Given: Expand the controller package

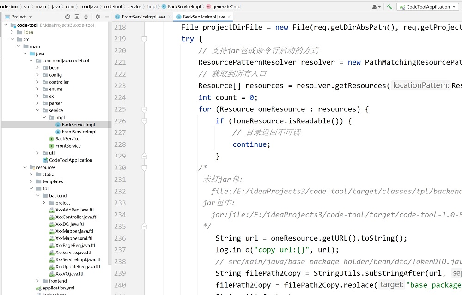Looking at the screenshot, I should tap(37, 82).
